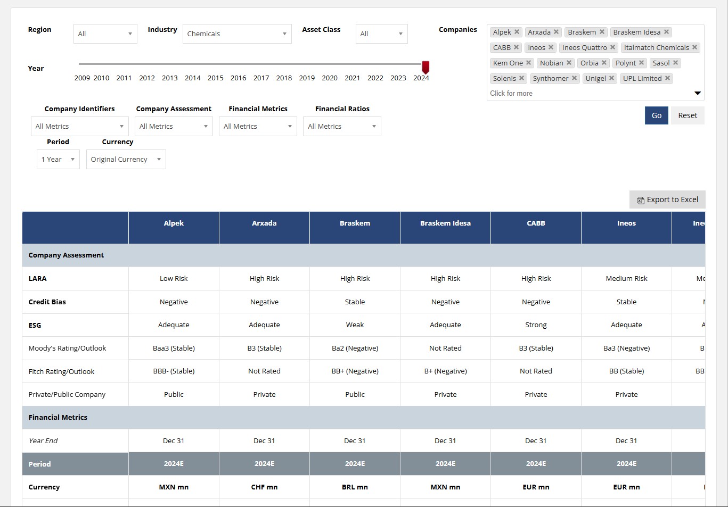
Task: Click the Reset button
Action: [688, 115]
